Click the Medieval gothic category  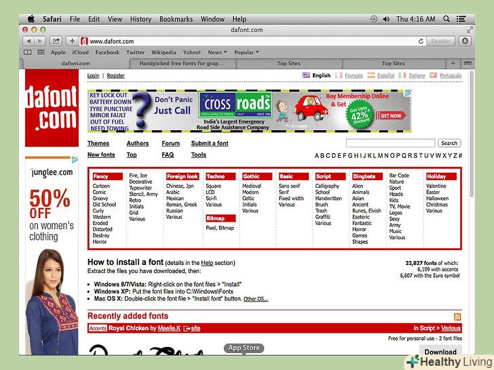[x=252, y=186]
